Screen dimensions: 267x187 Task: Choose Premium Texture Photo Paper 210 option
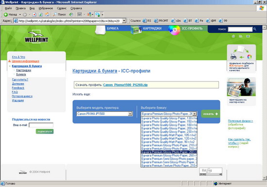coord(169,165)
